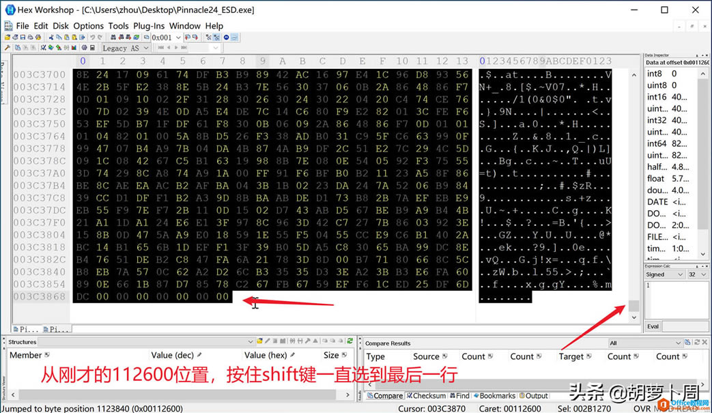Close the Compare Results panel with X
This screenshot has width=712, height=413.
pyautogui.click(x=704, y=342)
